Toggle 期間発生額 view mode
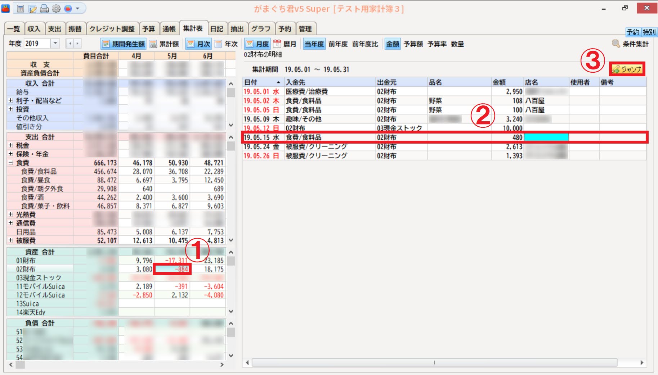658x375 pixels. (123, 44)
